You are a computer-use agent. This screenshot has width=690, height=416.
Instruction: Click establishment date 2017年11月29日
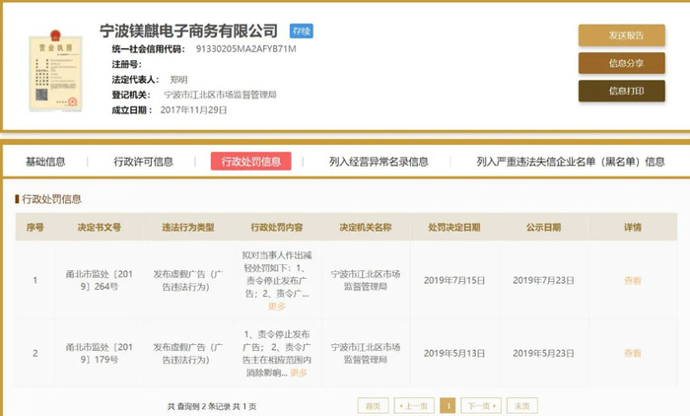pyautogui.click(x=193, y=110)
